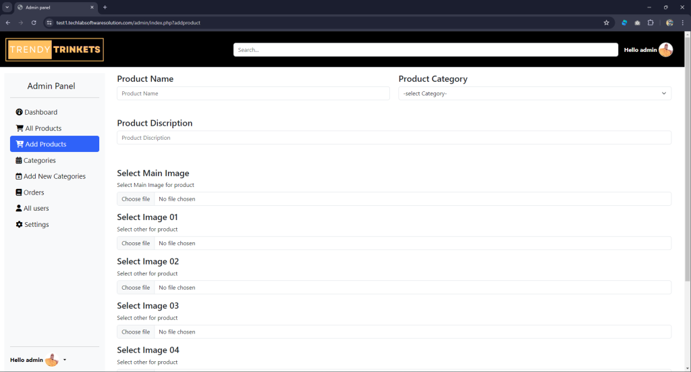Reload the page with the refresh button
This screenshot has width=691, height=372.
[34, 22]
